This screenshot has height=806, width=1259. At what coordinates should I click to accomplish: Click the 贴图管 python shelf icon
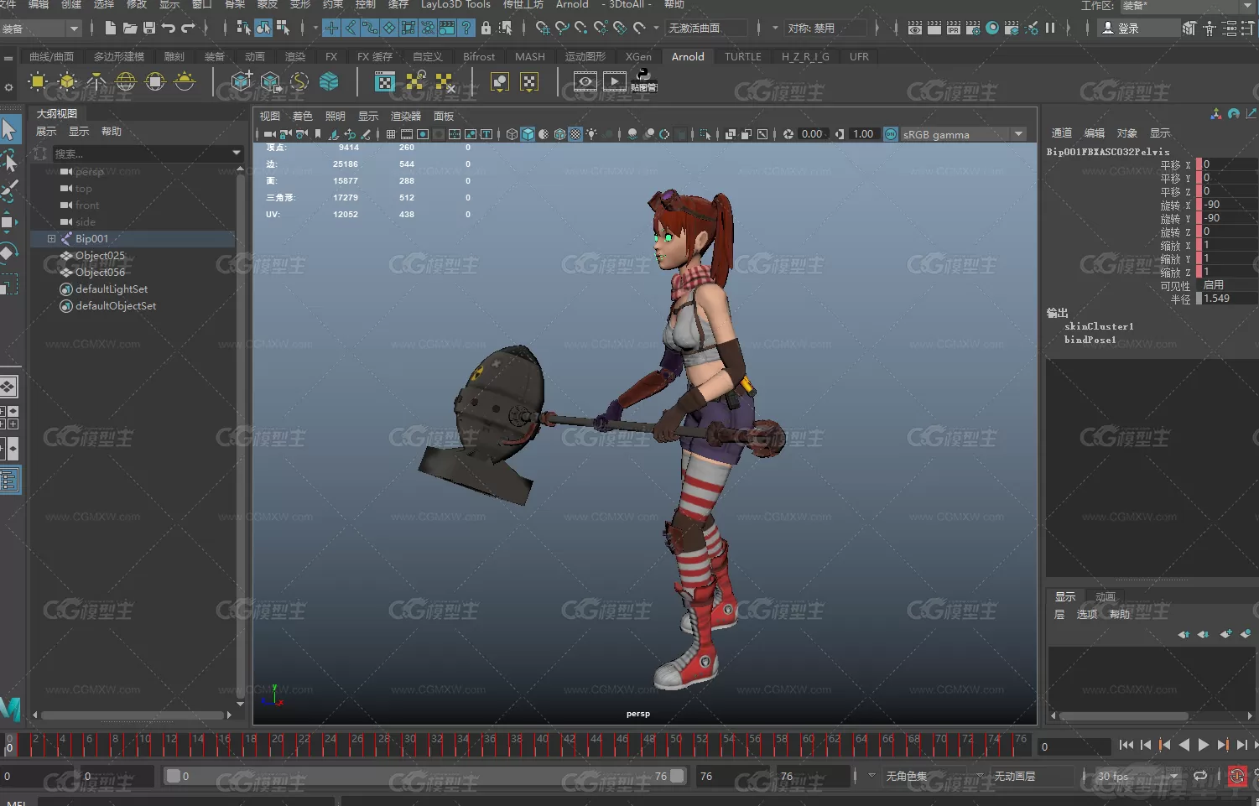tap(643, 81)
